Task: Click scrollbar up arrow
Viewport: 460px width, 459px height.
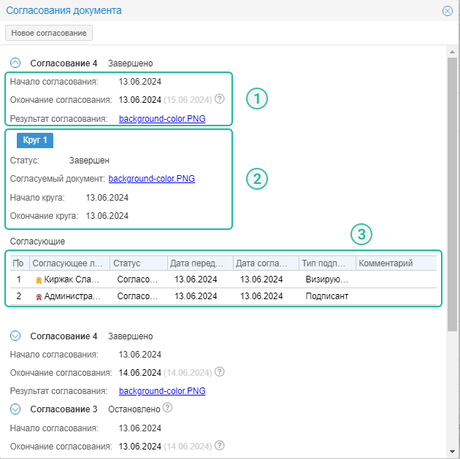Action: pyautogui.click(x=453, y=52)
